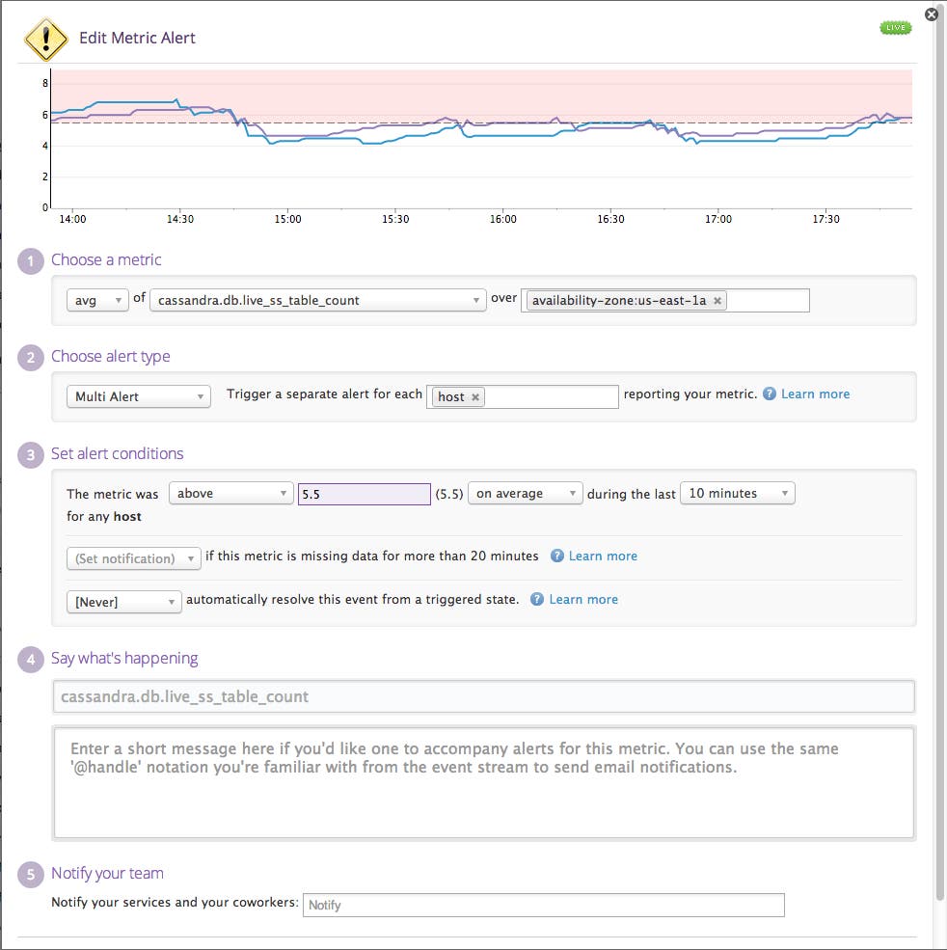Viewport: 947px width, 950px height.
Task: Click the numbered step circle for Set alert conditions
Action: point(30,454)
